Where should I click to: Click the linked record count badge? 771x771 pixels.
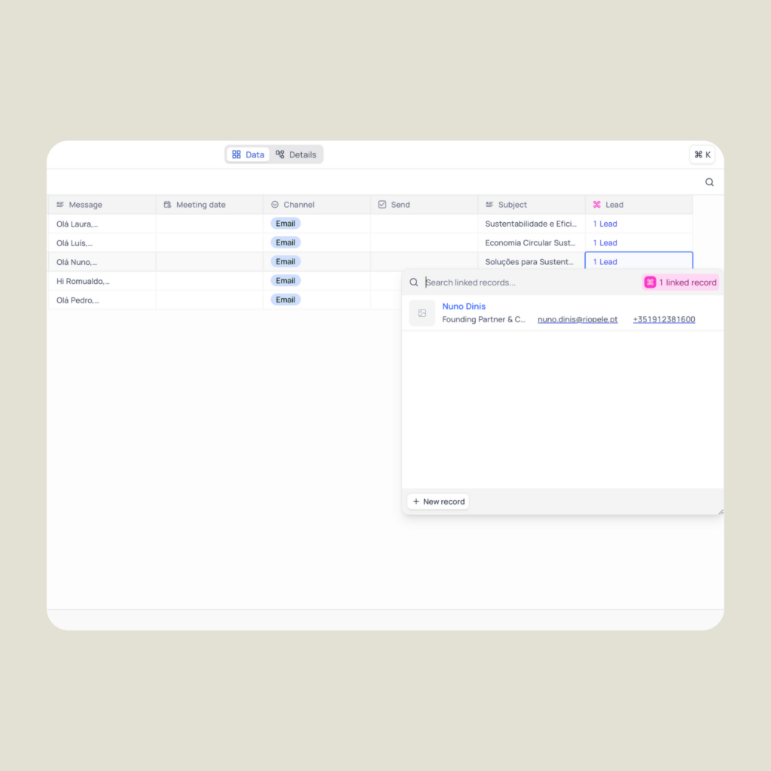[681, 282]
